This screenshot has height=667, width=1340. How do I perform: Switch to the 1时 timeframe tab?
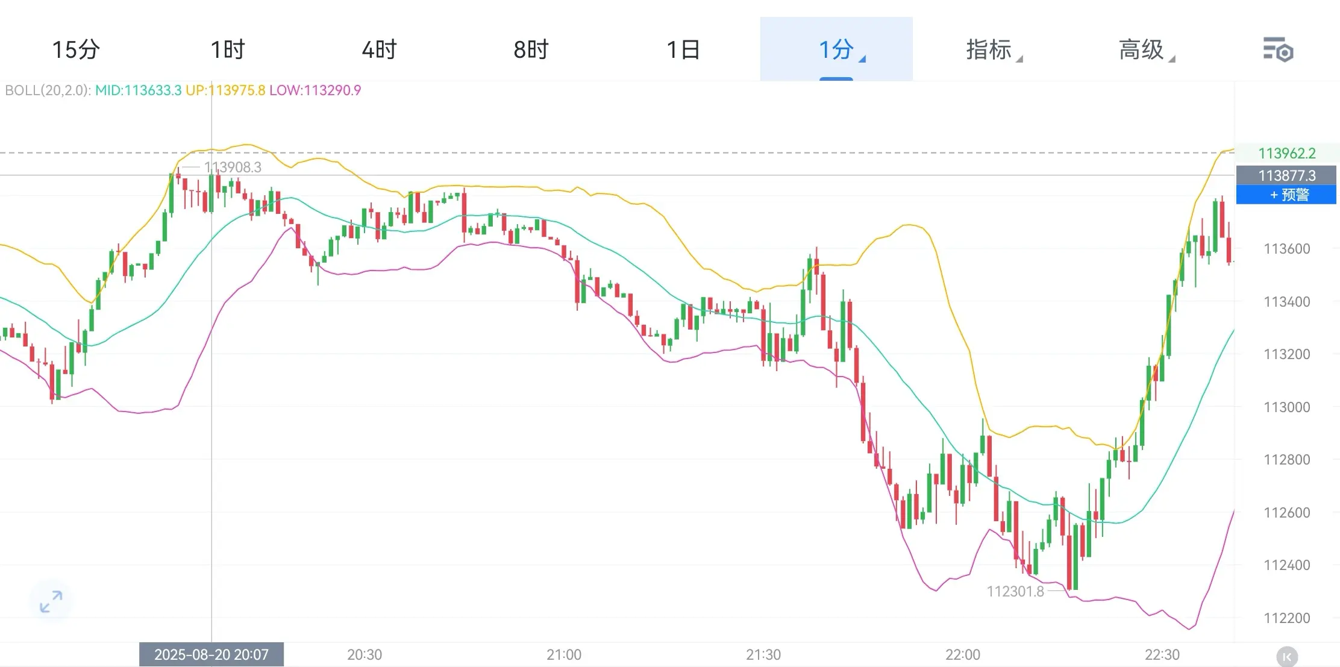(x=228, y=49)
